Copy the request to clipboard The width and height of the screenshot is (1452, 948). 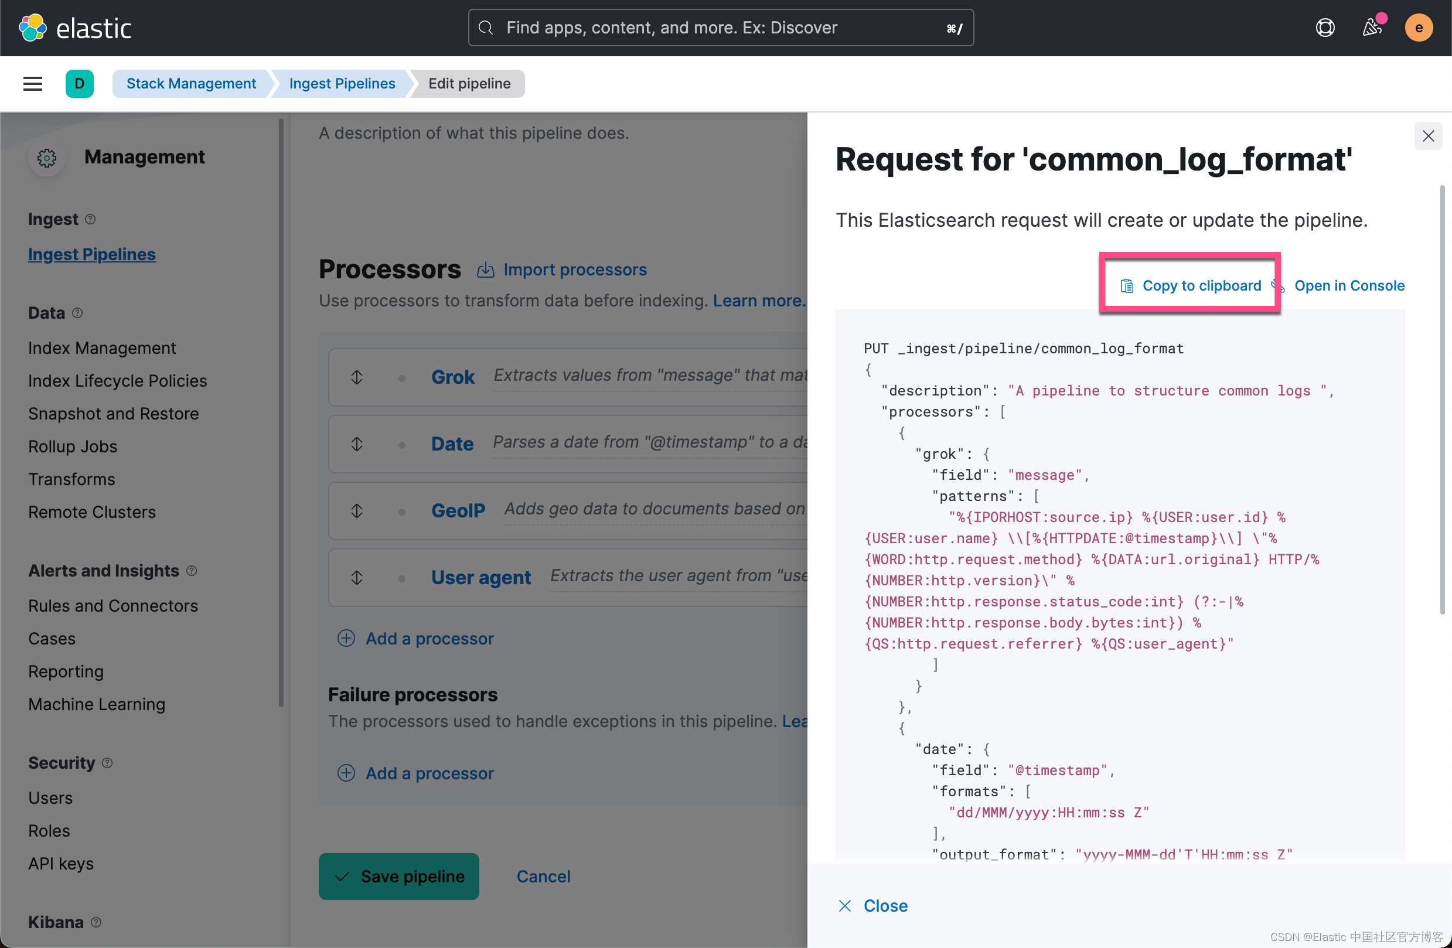[x=1190, y=285]
